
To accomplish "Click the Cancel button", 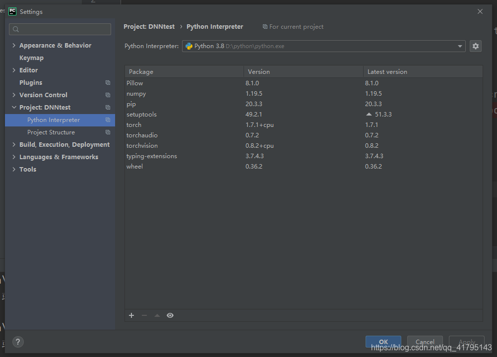I will coord(425,342).
